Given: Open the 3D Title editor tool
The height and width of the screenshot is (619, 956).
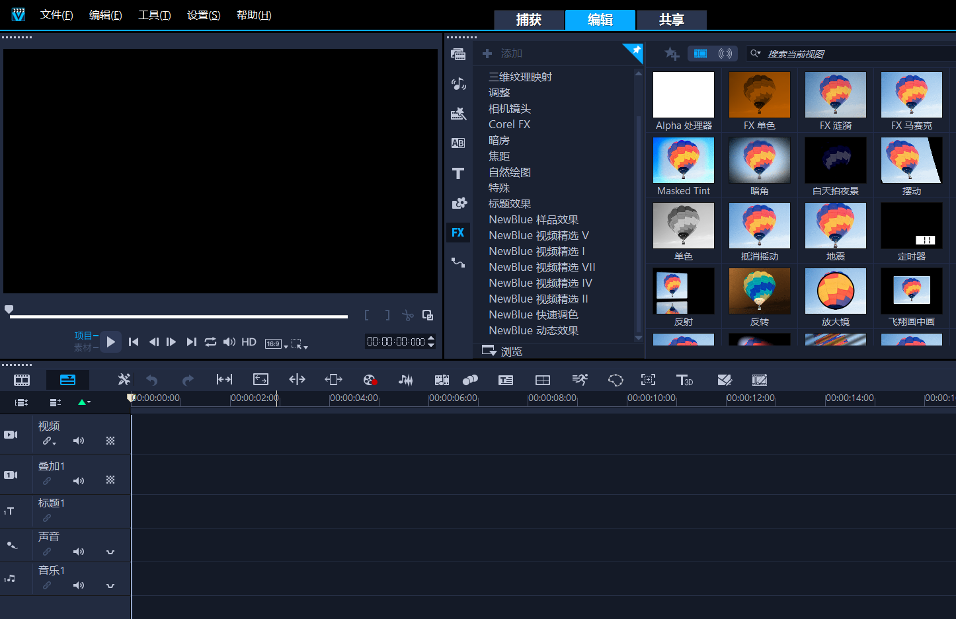Looking at the screenshot, I should [684, 380].
